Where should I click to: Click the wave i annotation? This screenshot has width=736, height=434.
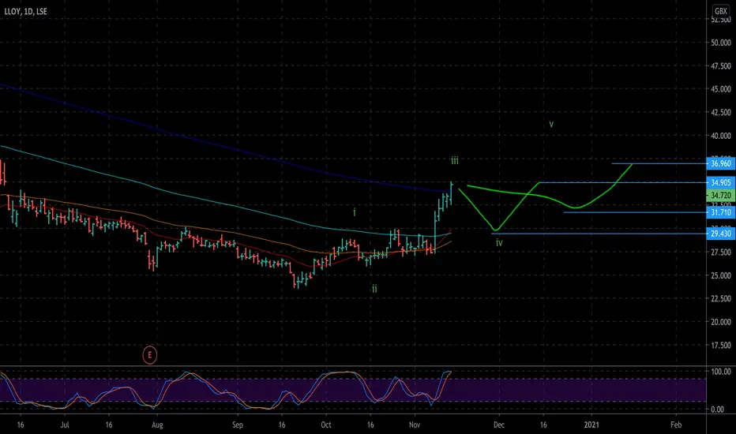(355, 212)
